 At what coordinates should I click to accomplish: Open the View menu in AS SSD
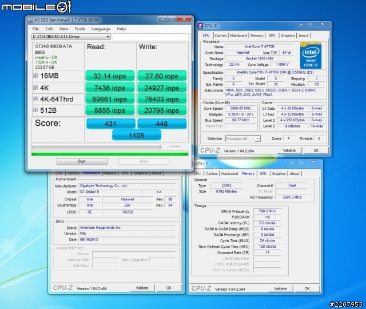(63, 29)
